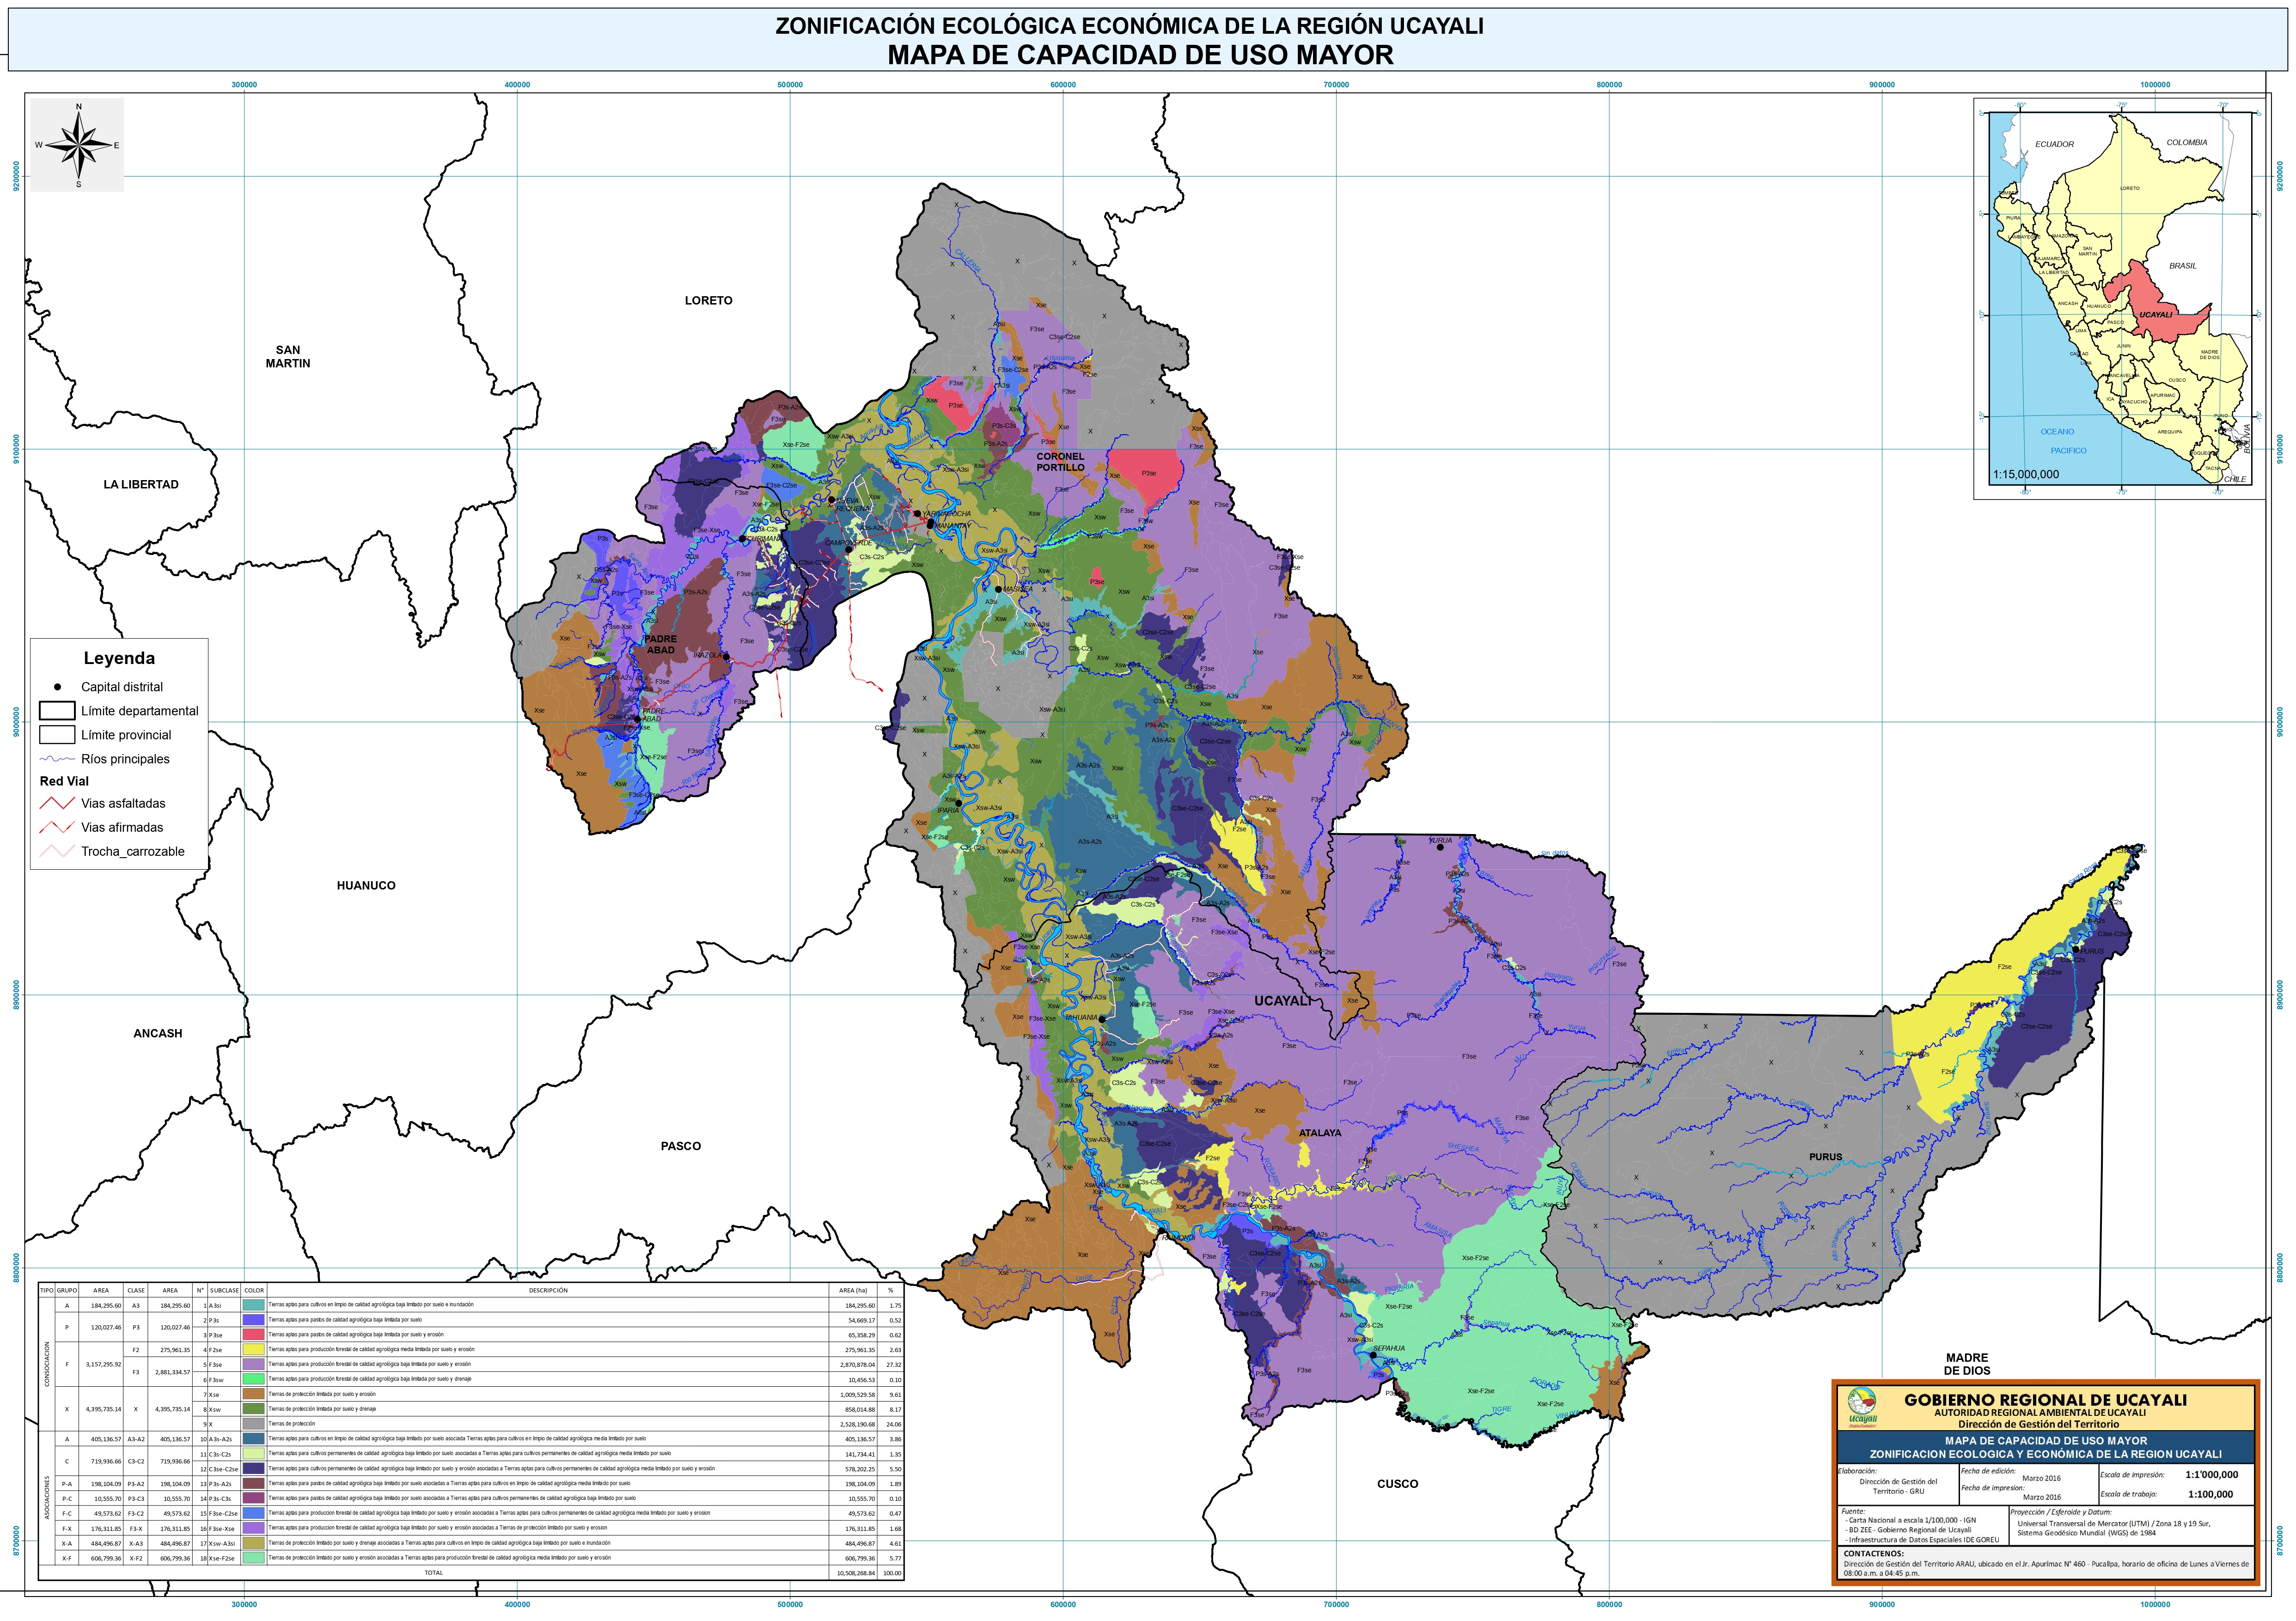Click the Vias asfaltadas red line symbol

(57, 803)
